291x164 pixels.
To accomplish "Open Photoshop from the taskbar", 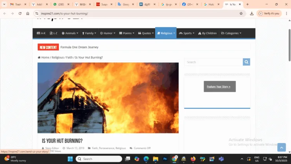I will tap(165, 159).
